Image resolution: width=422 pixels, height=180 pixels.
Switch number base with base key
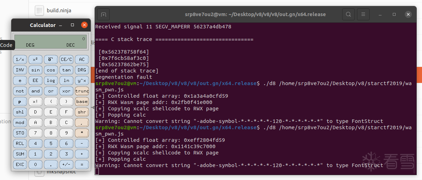tap(82, 102)
